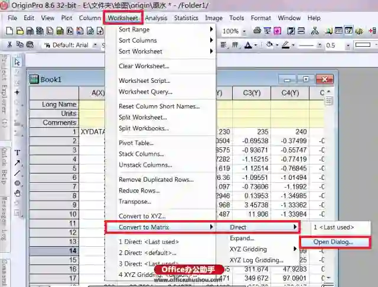The image size is (378, 287).
Task: Select the Circle shape tool
Action: tap(17, 183)
